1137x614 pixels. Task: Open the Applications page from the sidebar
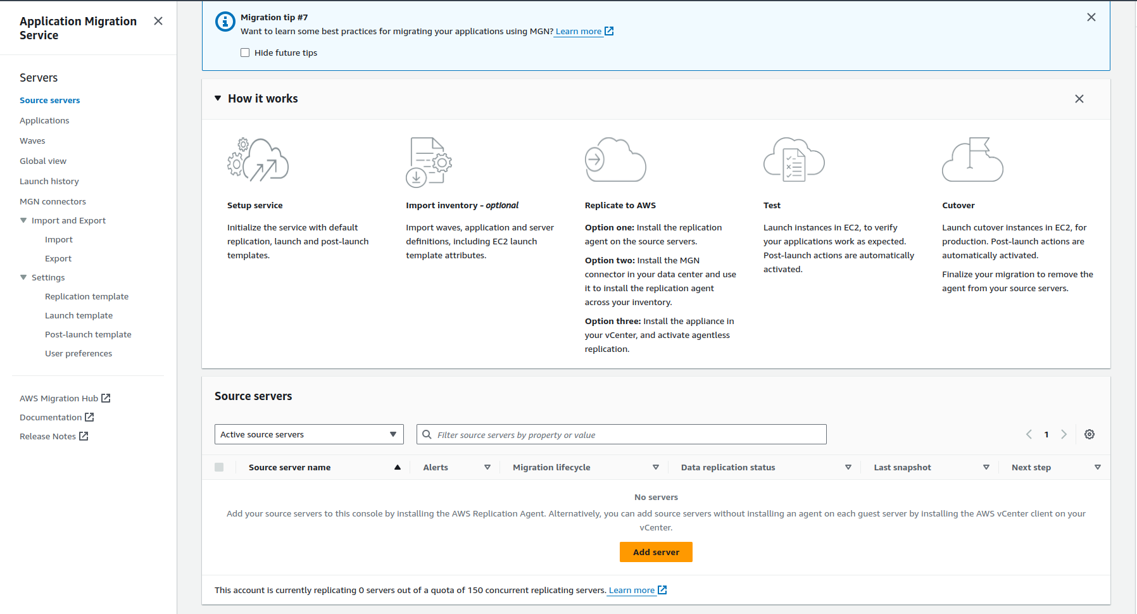pos(44,120)
